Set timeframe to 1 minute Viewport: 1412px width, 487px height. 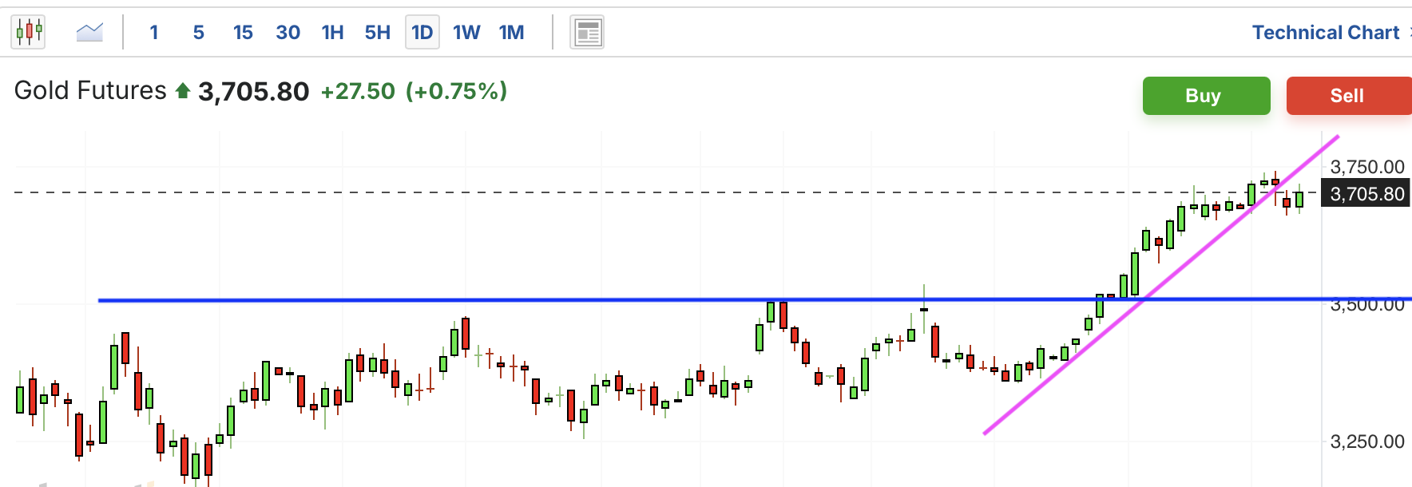(x=154, y=33)
